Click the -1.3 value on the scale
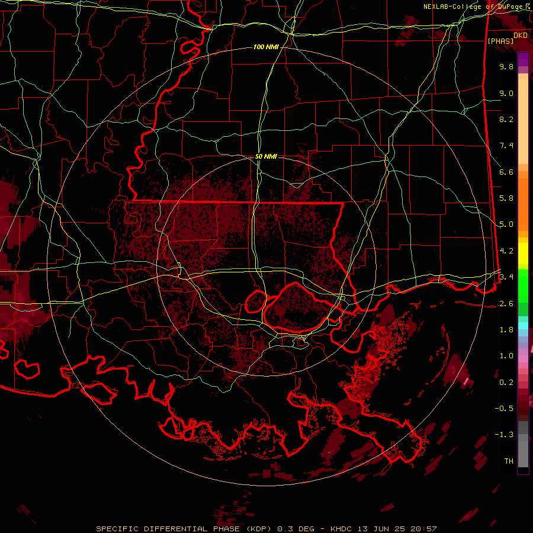This screenshot has width=533, height=533. pos(504,435)
